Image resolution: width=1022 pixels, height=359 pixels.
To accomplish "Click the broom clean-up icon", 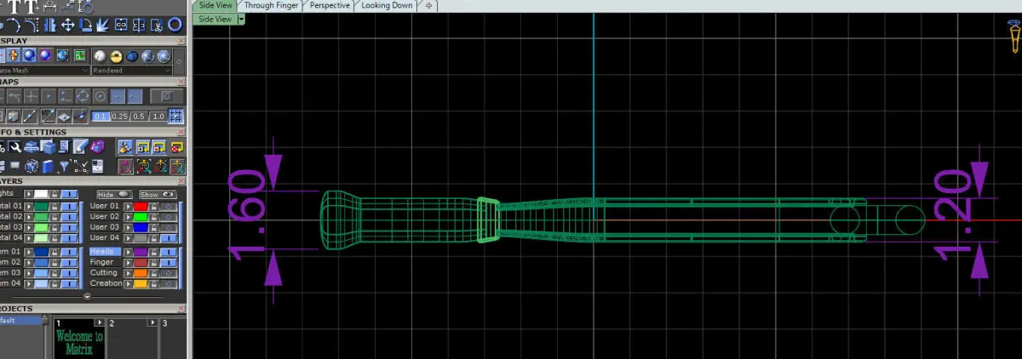I will point(125,146).
